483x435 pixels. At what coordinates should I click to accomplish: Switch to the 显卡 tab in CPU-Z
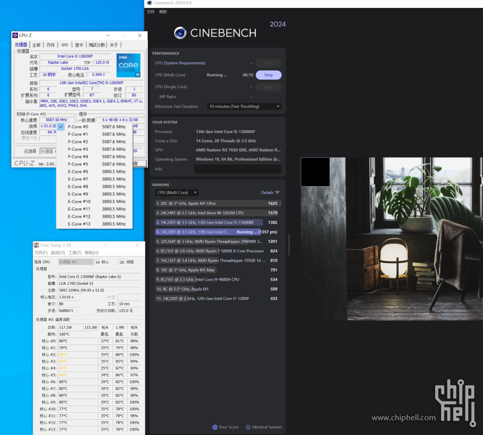(x=79, y=45)
